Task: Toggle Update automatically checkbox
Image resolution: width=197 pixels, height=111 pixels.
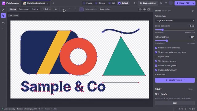Action: (156, 70)
